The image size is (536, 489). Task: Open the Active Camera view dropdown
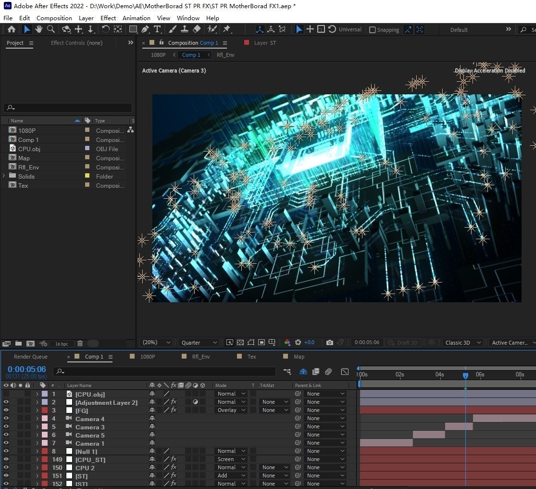click(x=512, y=343)
